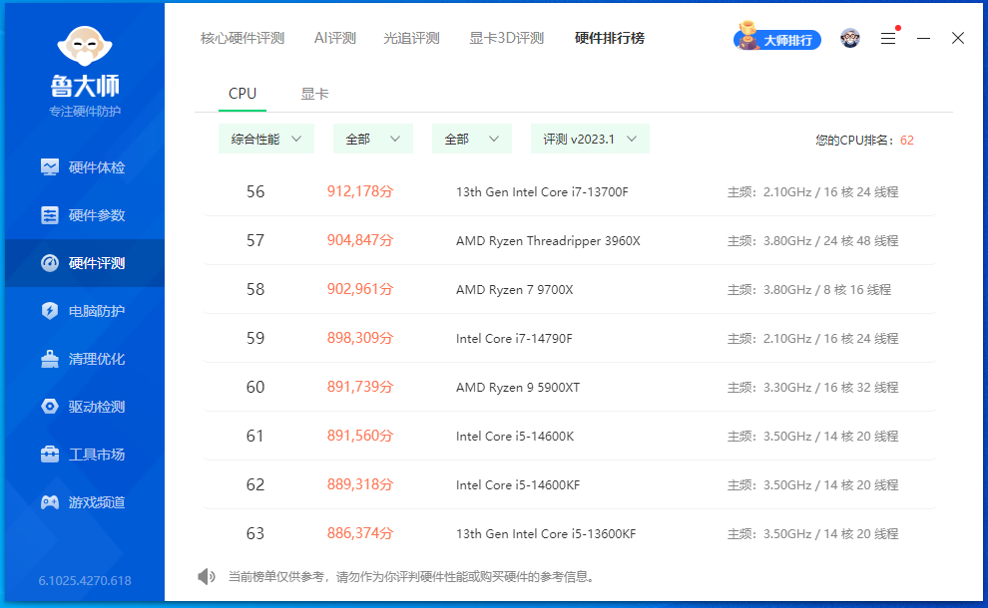Click the score 891,560分
The height and width of the screenshot is (608, 988).
(x=360, y=436)
